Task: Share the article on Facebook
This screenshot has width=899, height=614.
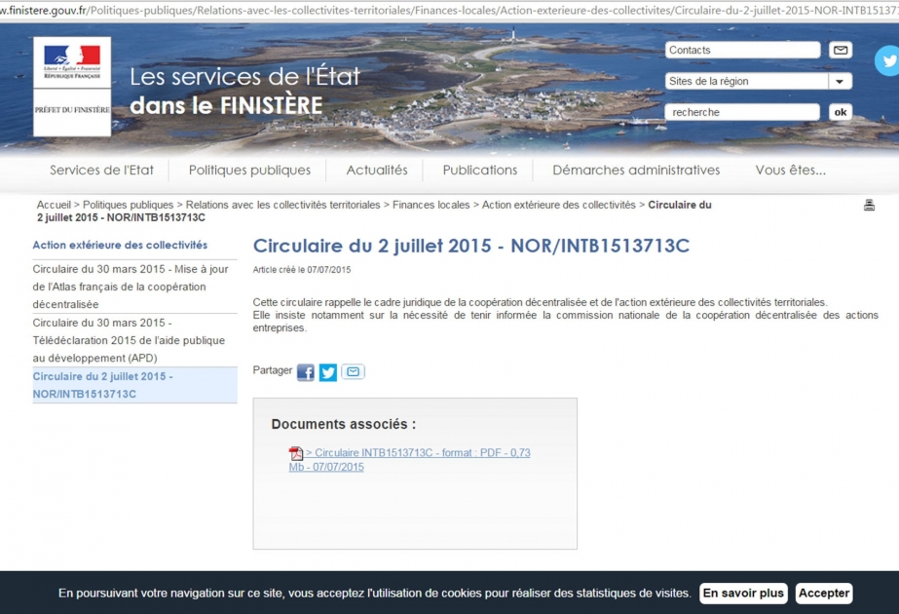Action: pos(305,372)
